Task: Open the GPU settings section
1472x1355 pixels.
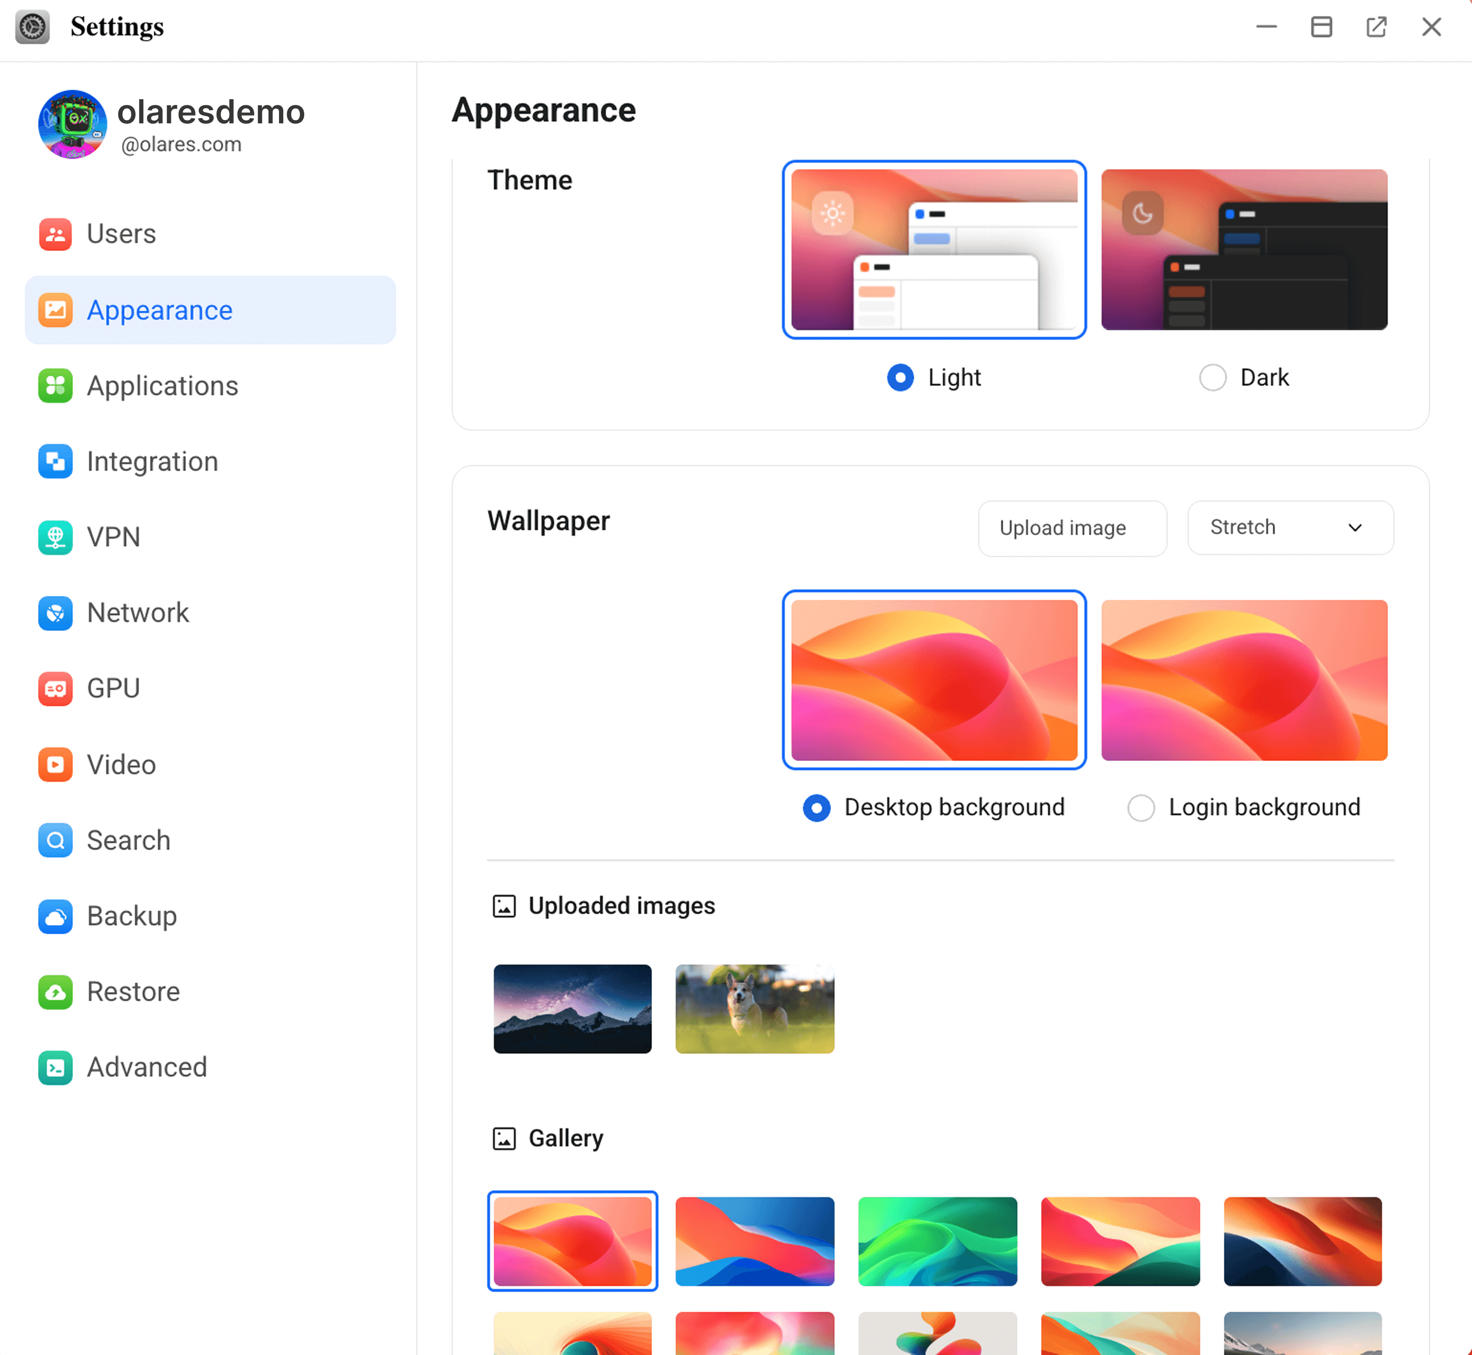Action: pyautogui.click(x=114, y=688)
